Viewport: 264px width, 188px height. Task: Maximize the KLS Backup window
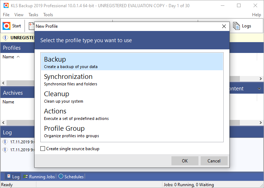pyautogui.click(x=239, y=5)
